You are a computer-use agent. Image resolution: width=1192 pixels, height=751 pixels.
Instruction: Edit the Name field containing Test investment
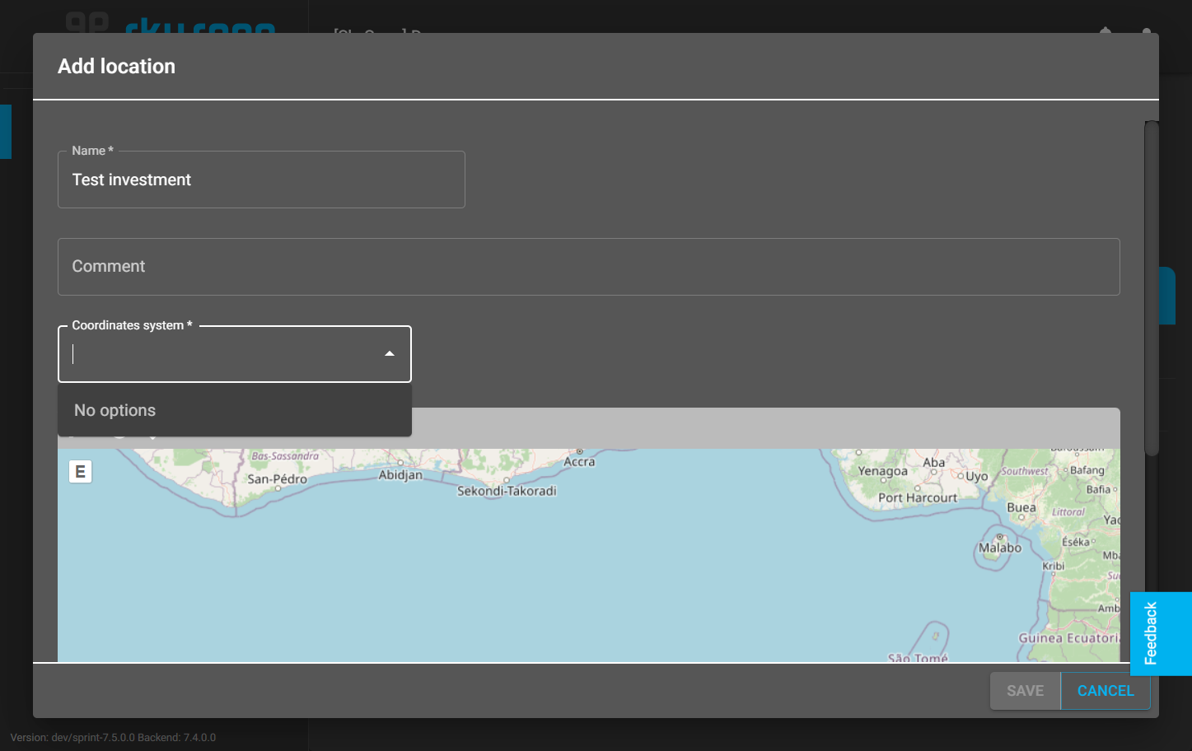pyautogui.click(x=261, y=180)
